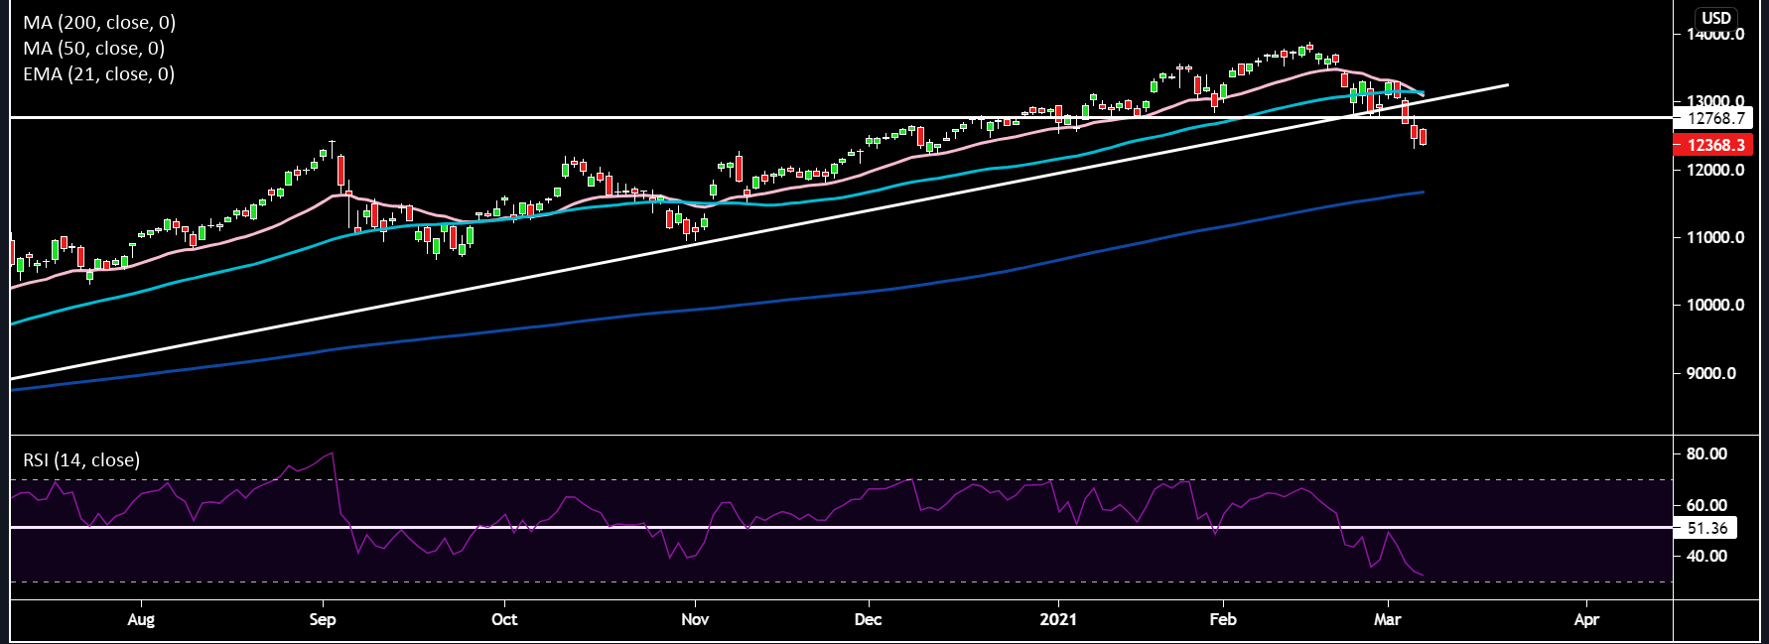1769x644 pixels.
Task: Select the MA (50, close, 0) indicator label
Action: tap(94, 48)
